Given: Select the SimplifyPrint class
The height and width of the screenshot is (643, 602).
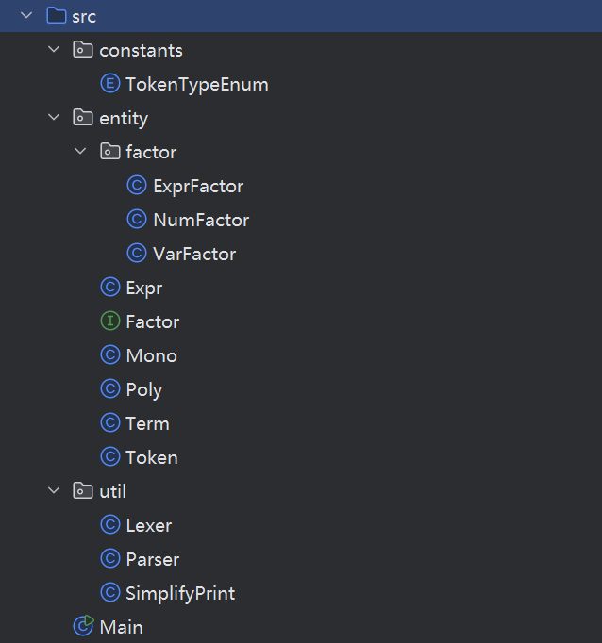Looking at the screenshot, I should 179,594.
